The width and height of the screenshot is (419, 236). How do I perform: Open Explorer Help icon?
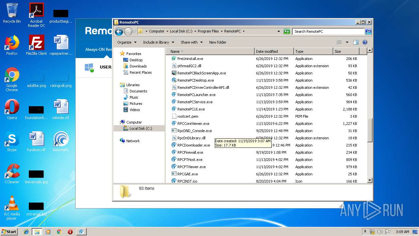tap(365, 42)
